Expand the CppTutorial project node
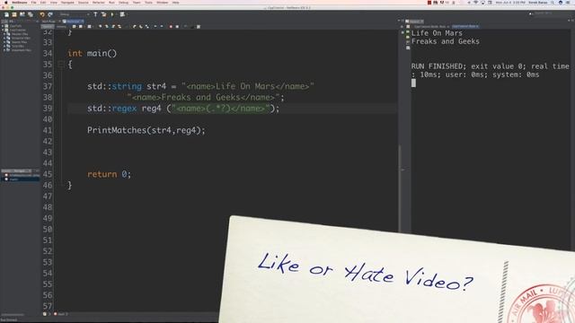Image resolution: width=575 pixels, height=323 pixels. 2,30
